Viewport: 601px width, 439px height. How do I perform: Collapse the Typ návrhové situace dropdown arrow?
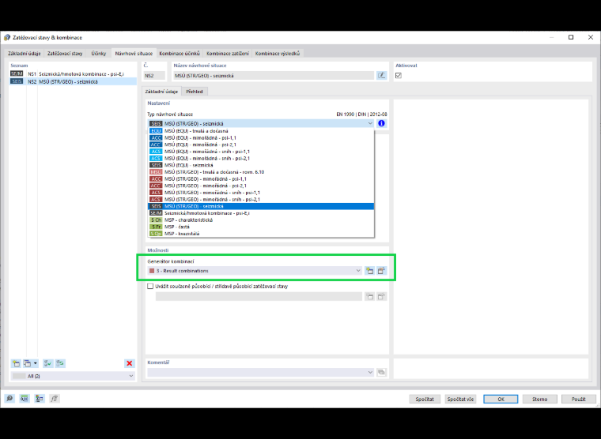click(370, 123)
